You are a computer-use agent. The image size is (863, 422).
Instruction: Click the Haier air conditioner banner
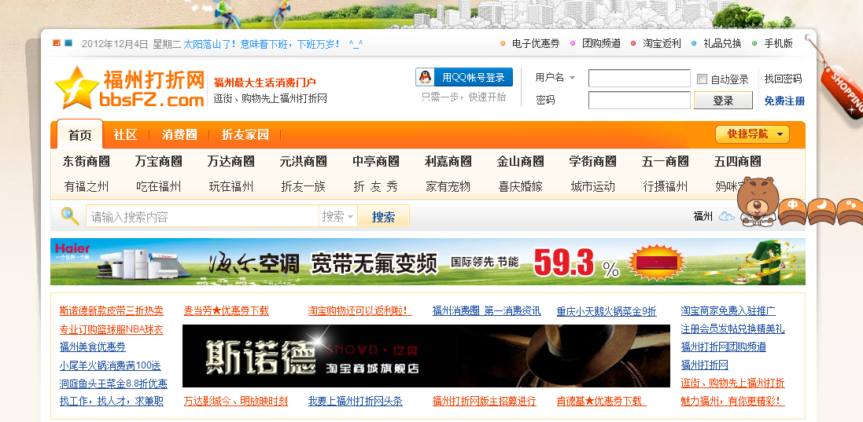[x=428, y=262]
